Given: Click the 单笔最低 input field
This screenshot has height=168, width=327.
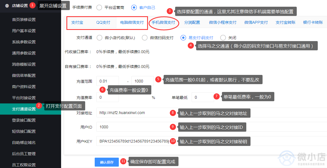Looking at the screenshot, I should coord(203,97).
